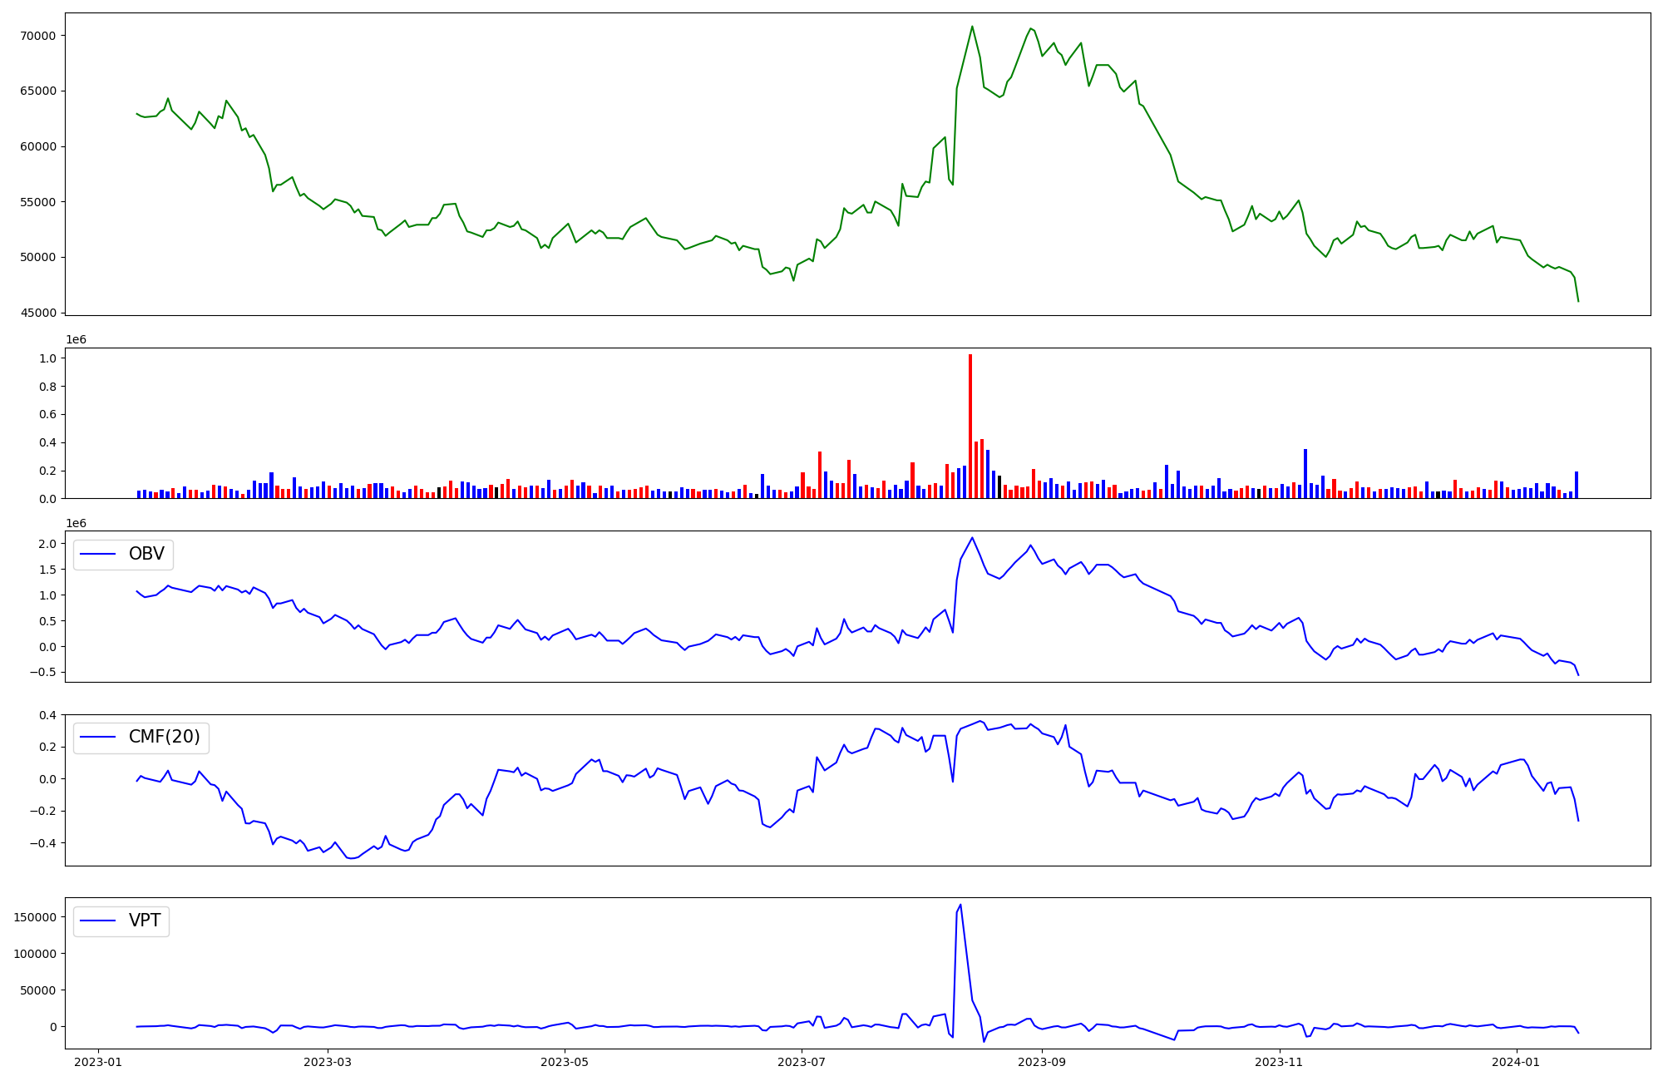
Task: Click the 2024-01 x-axis tick label
Action: point(1517,1061)
